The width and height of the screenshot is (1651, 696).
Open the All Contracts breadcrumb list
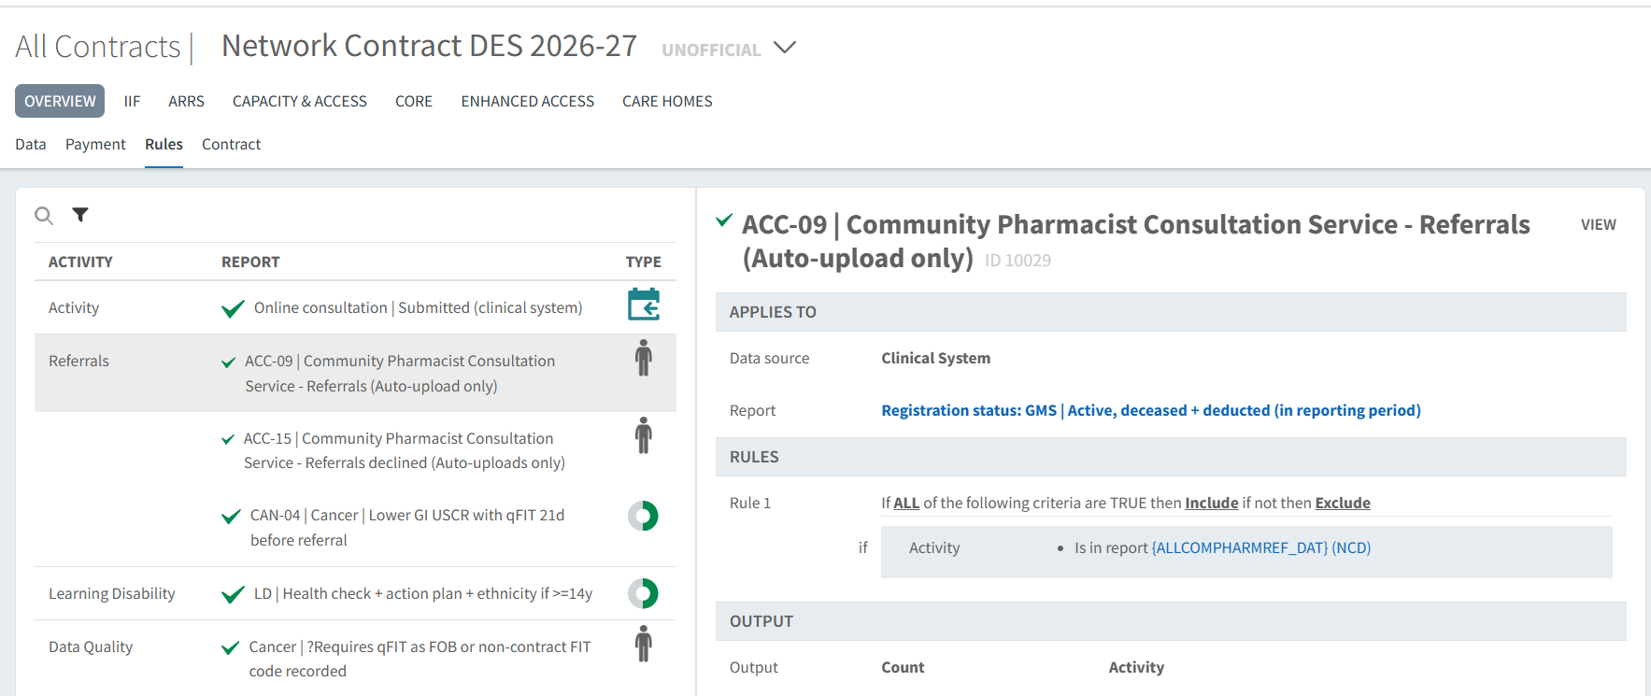point(98,47)
